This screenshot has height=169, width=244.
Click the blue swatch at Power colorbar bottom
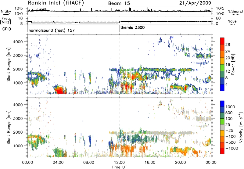point(222,88)
